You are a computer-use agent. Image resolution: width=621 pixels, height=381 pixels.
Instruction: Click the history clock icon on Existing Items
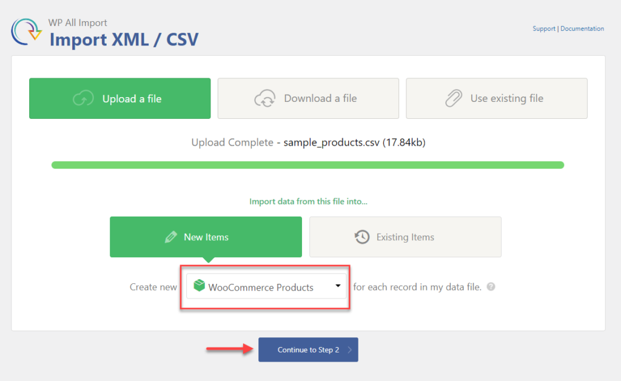[362, 237]
